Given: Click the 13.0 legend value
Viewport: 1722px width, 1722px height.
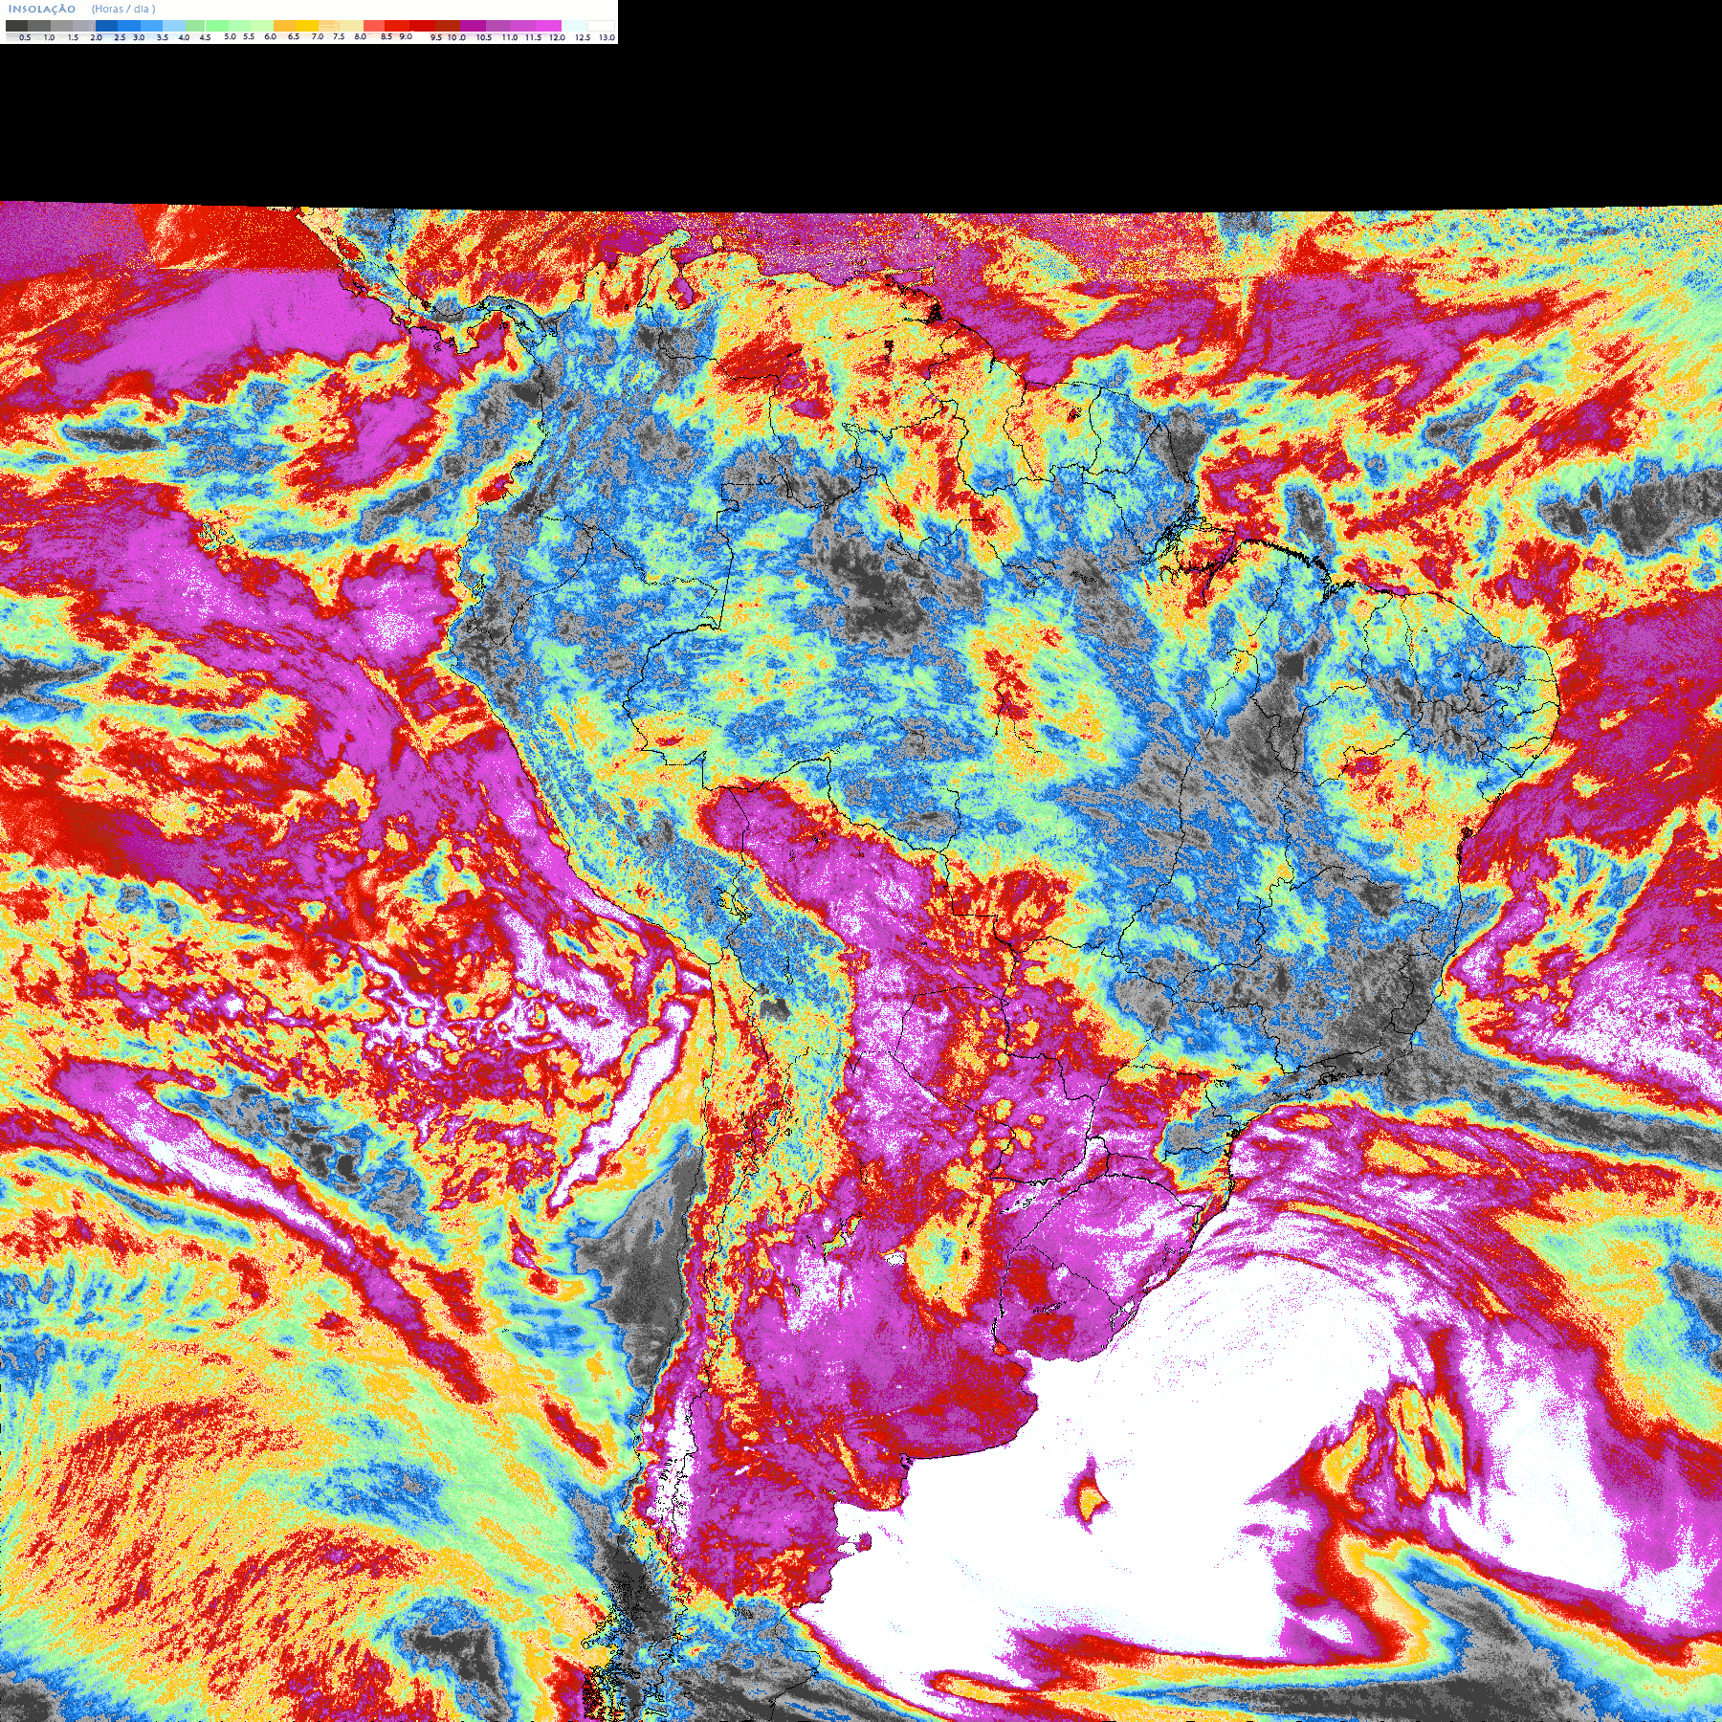Looking at the screenshot, I should coord(607,37).
